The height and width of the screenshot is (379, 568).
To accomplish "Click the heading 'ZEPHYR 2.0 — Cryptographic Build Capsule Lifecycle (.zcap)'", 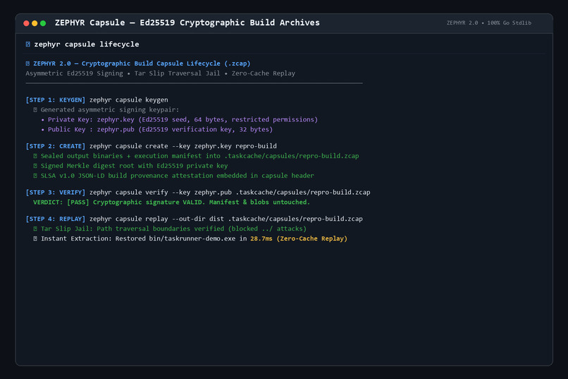I will click(142, 64).
